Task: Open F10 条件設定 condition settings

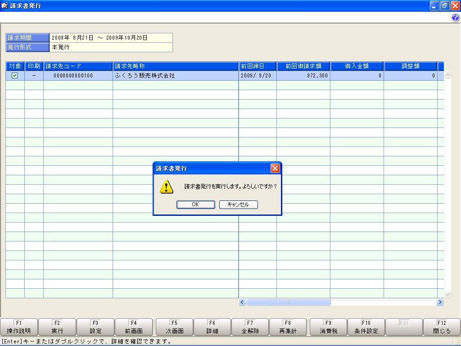Action: 366,327
